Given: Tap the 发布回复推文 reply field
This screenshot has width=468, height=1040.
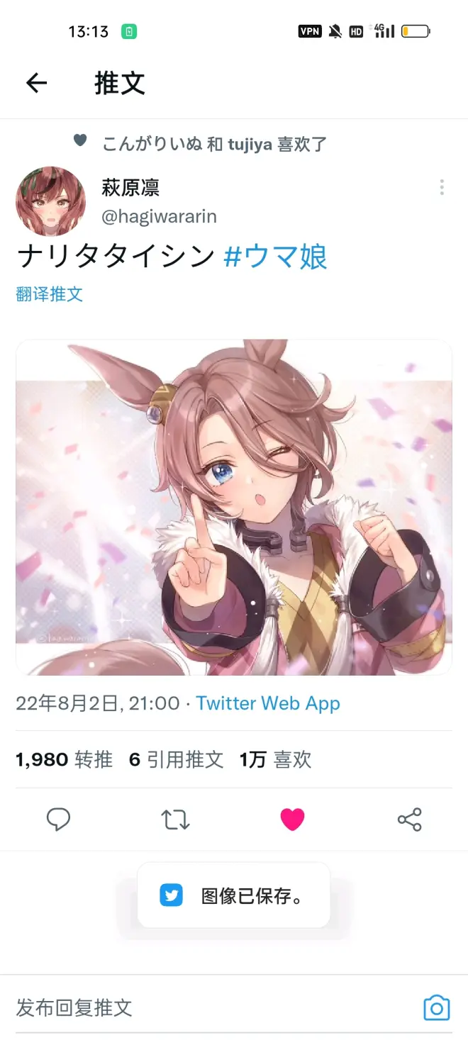Looking at the screenshot, I should point(213,1007).
